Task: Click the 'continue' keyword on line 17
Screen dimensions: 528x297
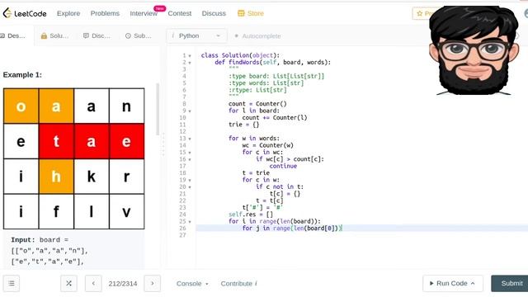Action: click(x=283, y=166)
